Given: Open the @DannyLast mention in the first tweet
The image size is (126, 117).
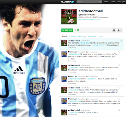Looking at the screenshot, I should tap(84, 43).
